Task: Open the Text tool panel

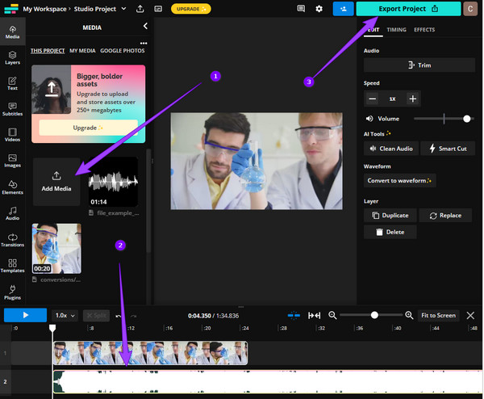Action: coord(12,83)
